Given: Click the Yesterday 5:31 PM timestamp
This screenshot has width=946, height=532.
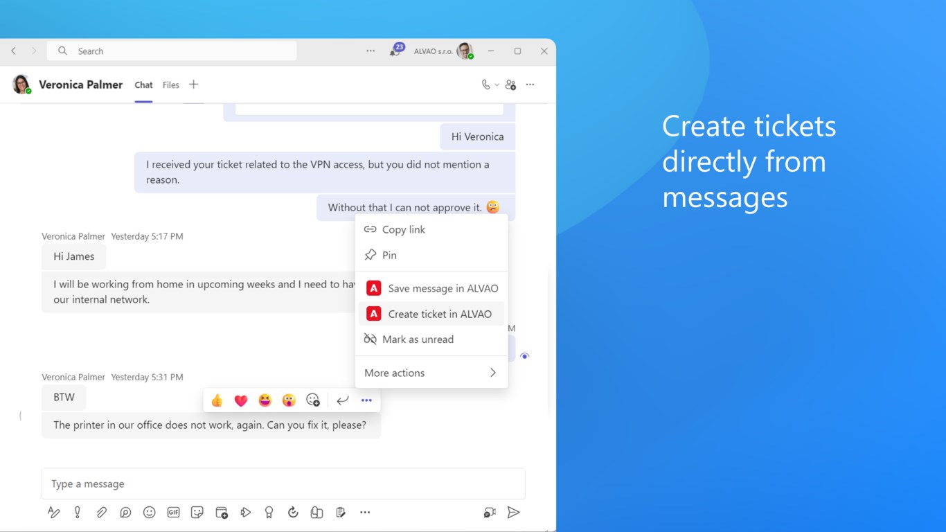Looking at the screenshot, I should point(147,377).
